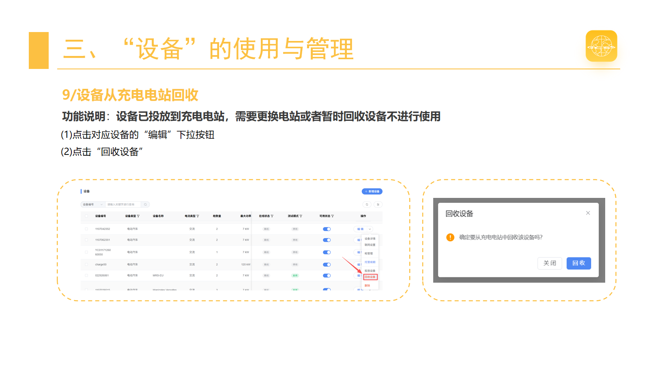Open dropdown arrow beside first 编辑 button

point(370,229)
